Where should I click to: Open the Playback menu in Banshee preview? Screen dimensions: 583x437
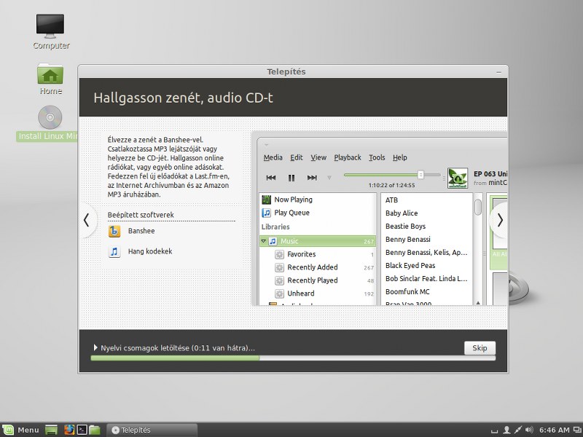tap(348, 157)
